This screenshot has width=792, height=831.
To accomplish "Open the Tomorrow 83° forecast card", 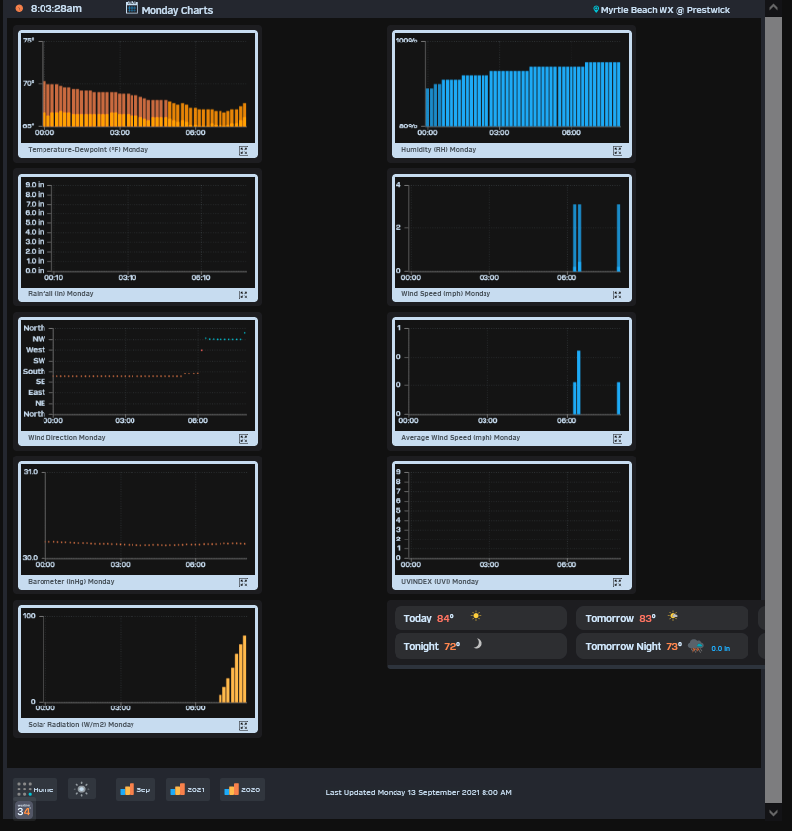I will point(662,618).
